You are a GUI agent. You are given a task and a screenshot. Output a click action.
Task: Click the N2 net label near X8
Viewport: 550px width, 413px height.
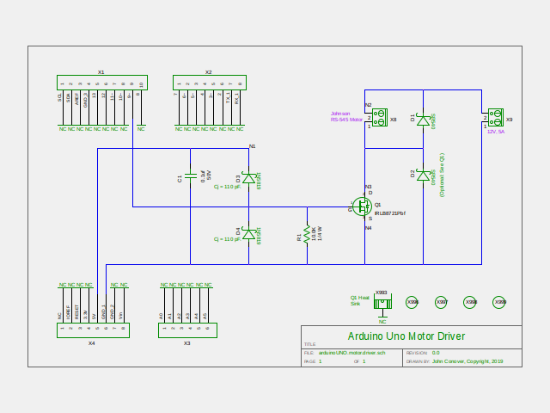pyautogui.click(x=368, y=105)
